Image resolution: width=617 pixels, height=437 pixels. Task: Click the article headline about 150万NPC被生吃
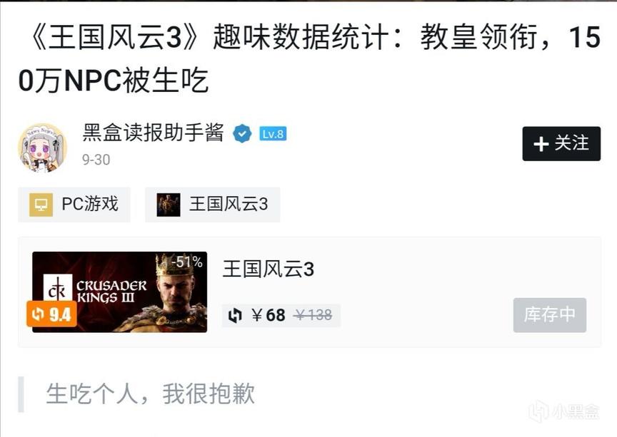309,58
